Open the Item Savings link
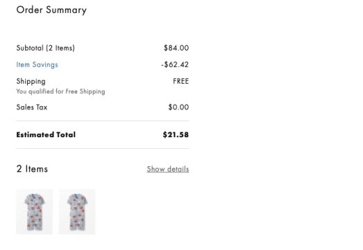 coord(37,64)
